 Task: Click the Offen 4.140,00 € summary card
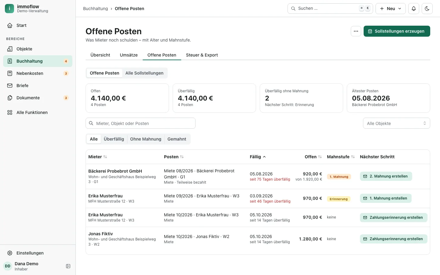pyautogui.click(x=127, y=98)
